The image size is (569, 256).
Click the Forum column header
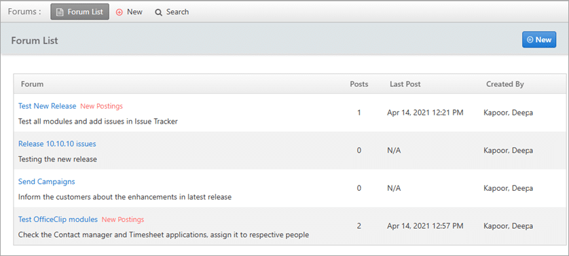[33, 84]
